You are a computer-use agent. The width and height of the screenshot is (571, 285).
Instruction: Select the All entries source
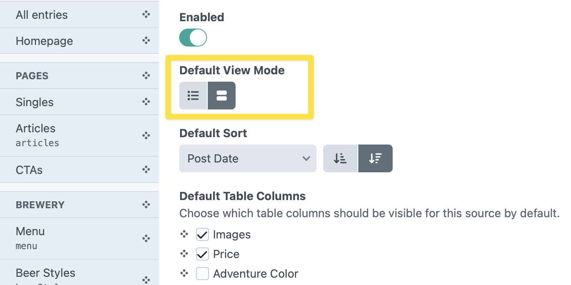[x=79, y=15]
